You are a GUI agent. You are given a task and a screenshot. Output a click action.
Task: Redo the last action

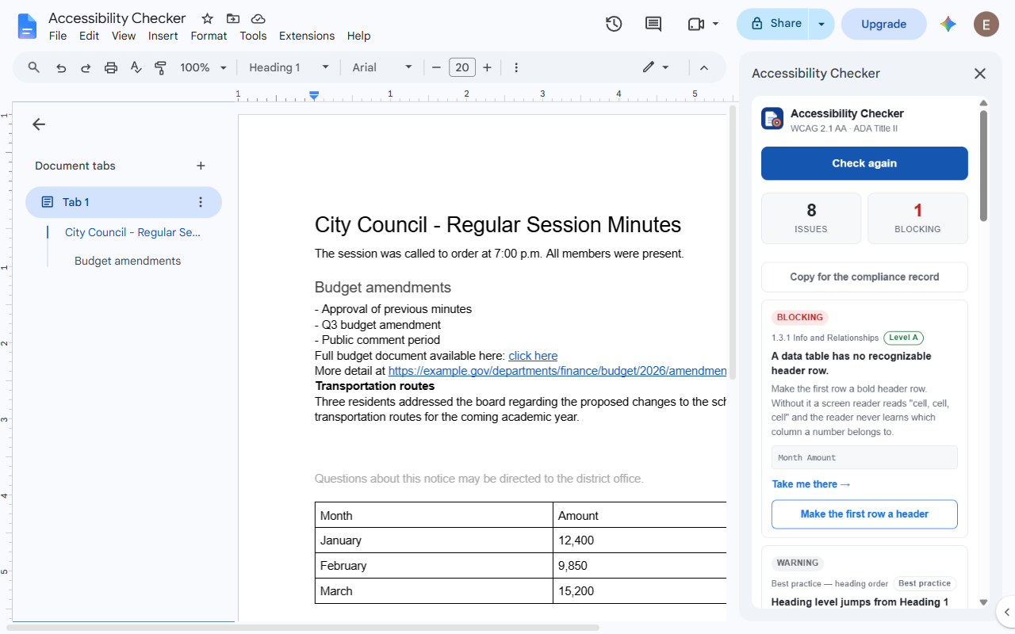tap(86, 67)
